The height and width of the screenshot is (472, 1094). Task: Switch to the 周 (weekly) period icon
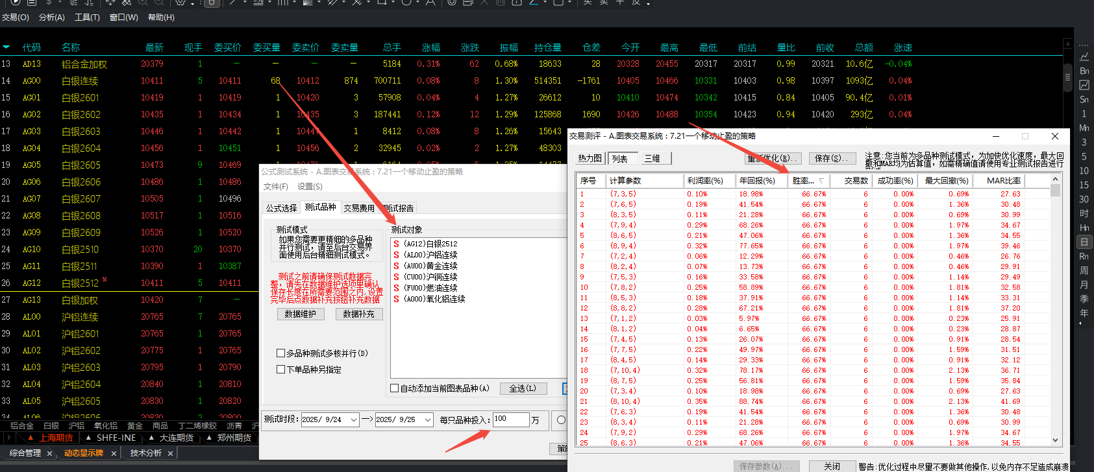[x=1084, y=270]
